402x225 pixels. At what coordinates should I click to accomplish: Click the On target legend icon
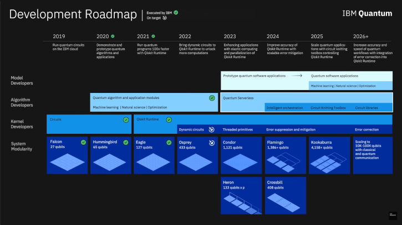[x=165, y=18]
